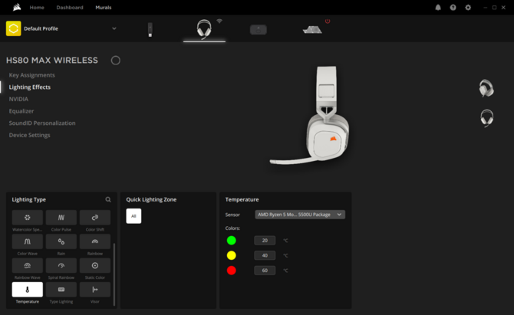This screenshot has height=315, width=514.
Task: Select the Visor lighting effect
Action: click(x=94, y=290)
